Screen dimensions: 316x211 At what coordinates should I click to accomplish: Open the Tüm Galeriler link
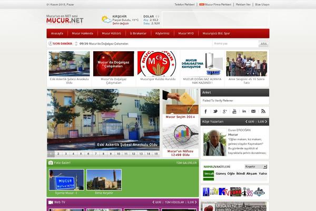click(186, 163)
